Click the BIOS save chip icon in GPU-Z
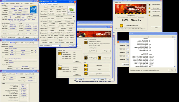The image size is (179, 102). 74,16
